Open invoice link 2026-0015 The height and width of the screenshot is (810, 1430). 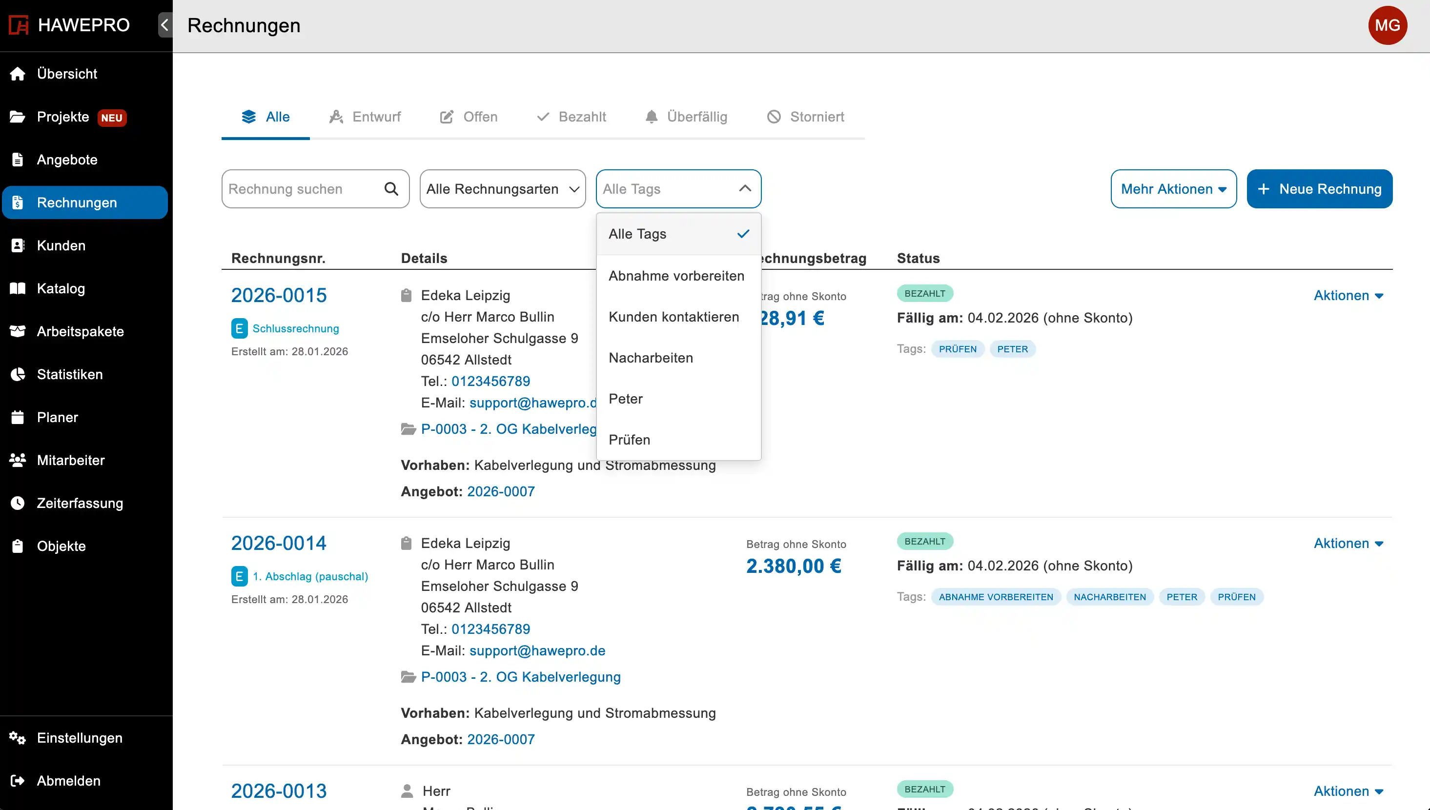coord(279,295)
